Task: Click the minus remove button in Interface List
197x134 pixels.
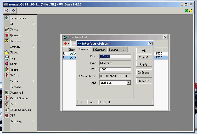Action: pyautogui.click(x=74, y=44)
